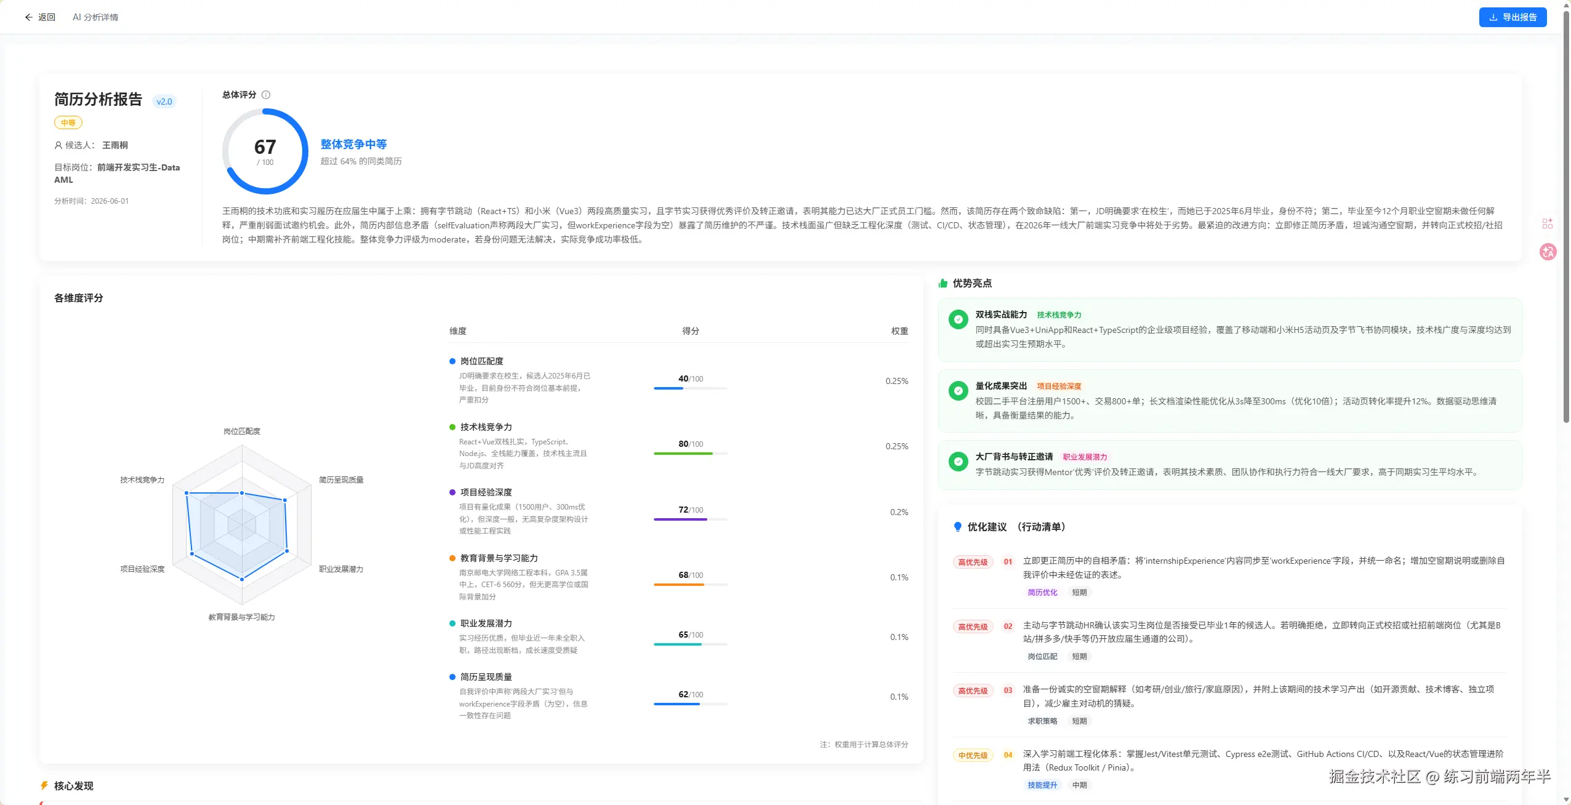Click the person icon beside 候选人
The height and width of the screenshot is (805, 1571).
click(58, 145)
